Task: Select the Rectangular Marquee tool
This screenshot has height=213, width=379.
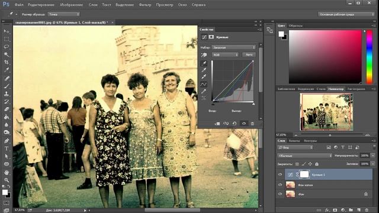Action: tap(7, 39)
